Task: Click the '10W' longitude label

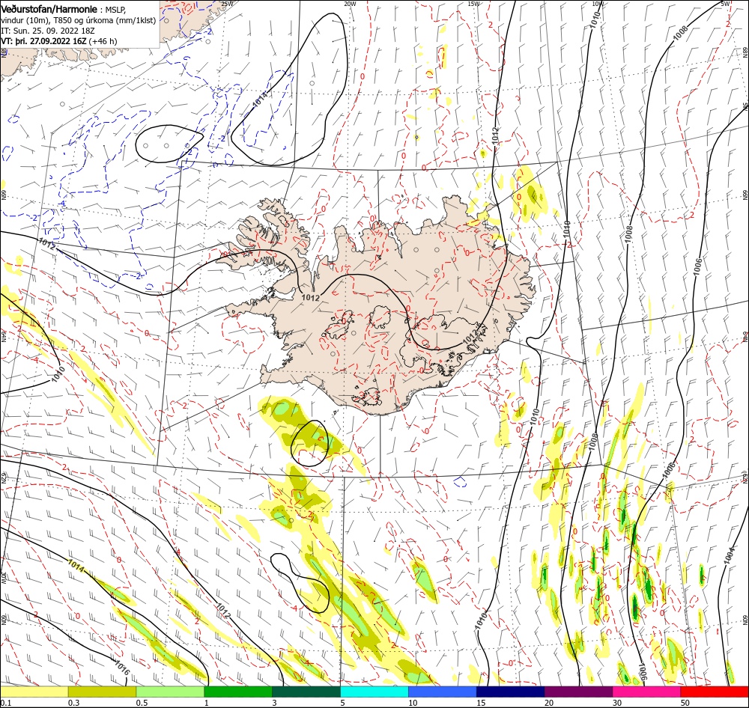Action: 598,4
